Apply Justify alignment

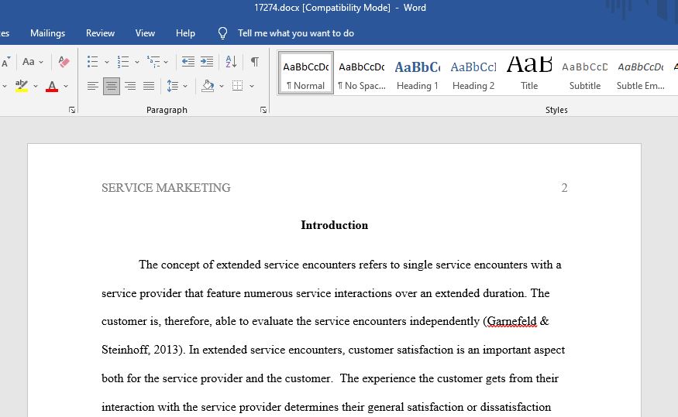149,86
